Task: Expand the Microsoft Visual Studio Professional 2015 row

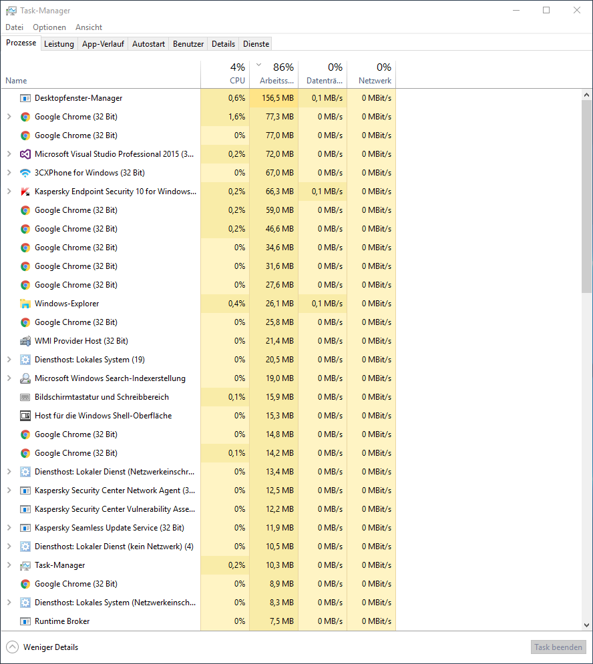Action: (x=9, y=153)
